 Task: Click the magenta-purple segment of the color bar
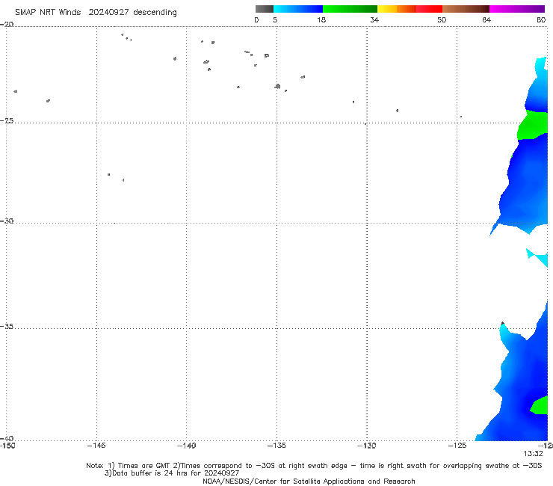(517, 9)
